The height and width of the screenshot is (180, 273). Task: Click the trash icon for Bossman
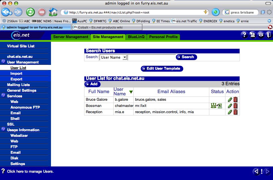[x=235, y=106]
